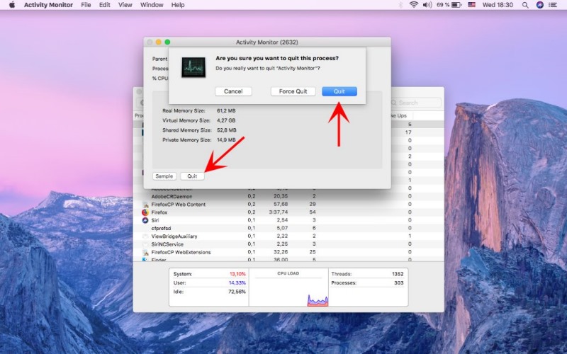
Task: Open Spotlight search magnifier icon
Action: click(x=525, y=5)
